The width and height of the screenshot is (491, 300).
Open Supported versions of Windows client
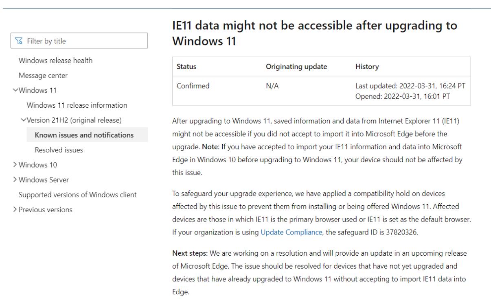click(x=78, y=195)
